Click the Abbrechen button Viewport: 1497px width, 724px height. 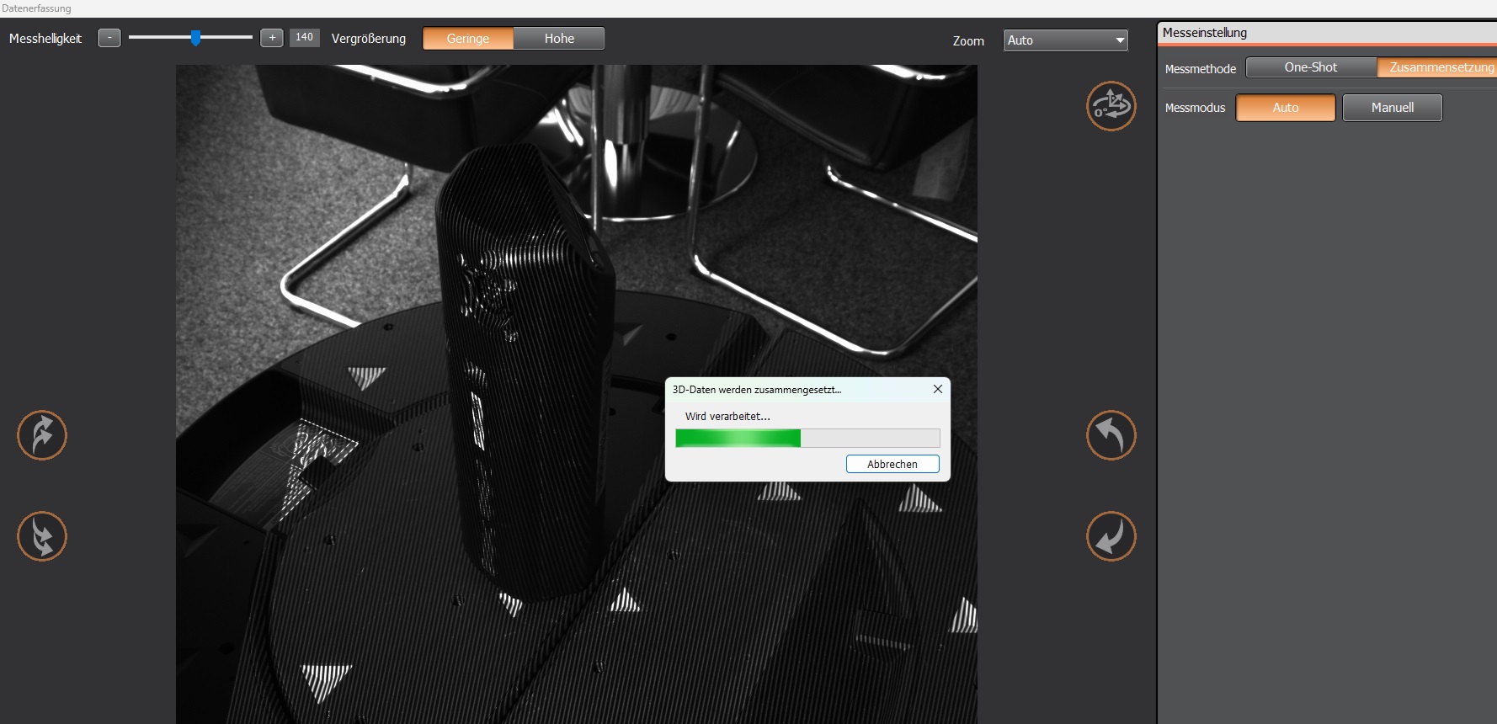[892, 464]
